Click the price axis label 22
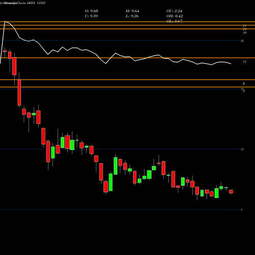The height and width of the screenshot is (255, 255). [x=242, y=41]
